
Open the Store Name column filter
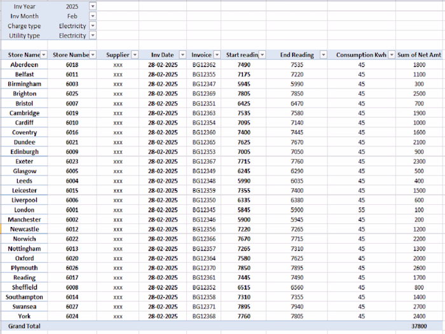coord(44,55)
